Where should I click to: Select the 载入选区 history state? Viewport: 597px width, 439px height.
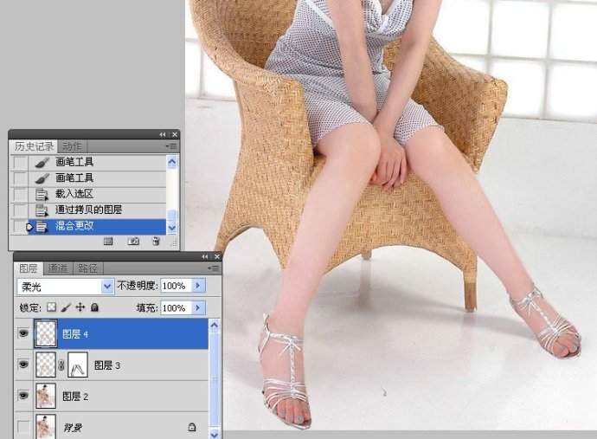pyautogui.click(x=97, y=194)
